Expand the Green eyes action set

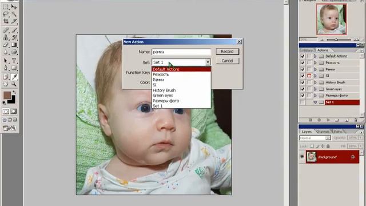point(315,89)
